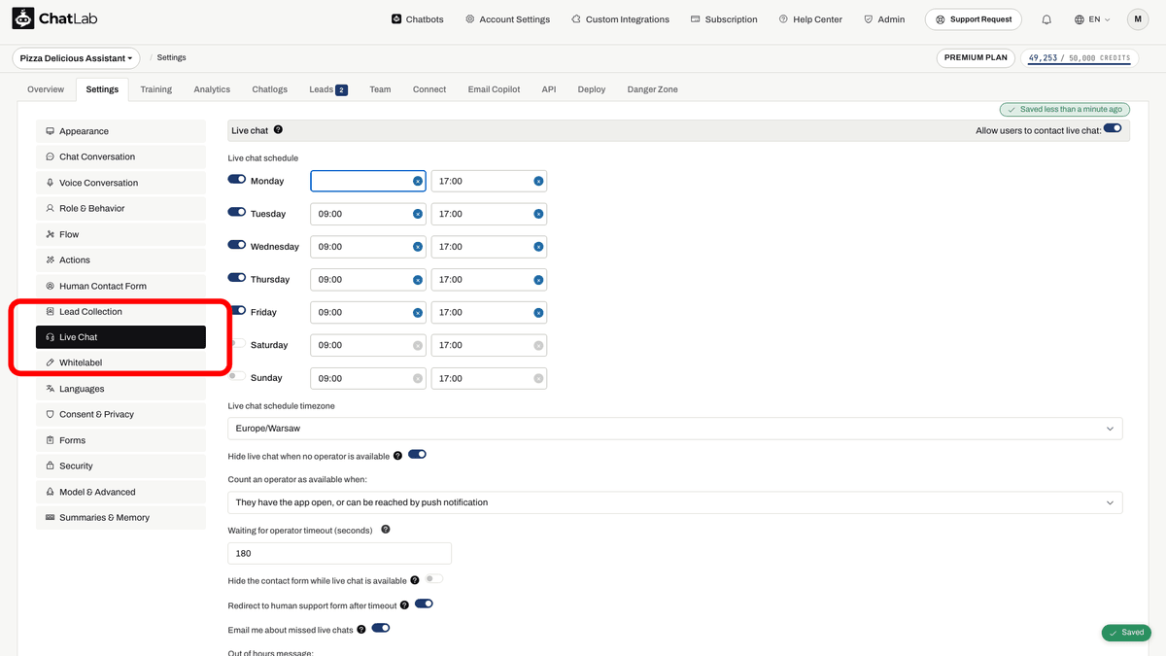Clear the Friday 17:00 end time
Image resolution: width=1166 pixels, height=656 pixels.
[x=537, y=313]
